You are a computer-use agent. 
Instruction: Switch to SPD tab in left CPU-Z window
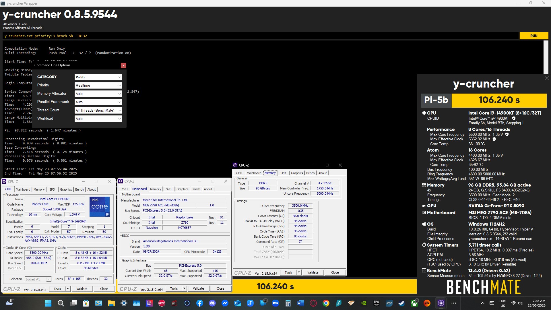(52, 189)
